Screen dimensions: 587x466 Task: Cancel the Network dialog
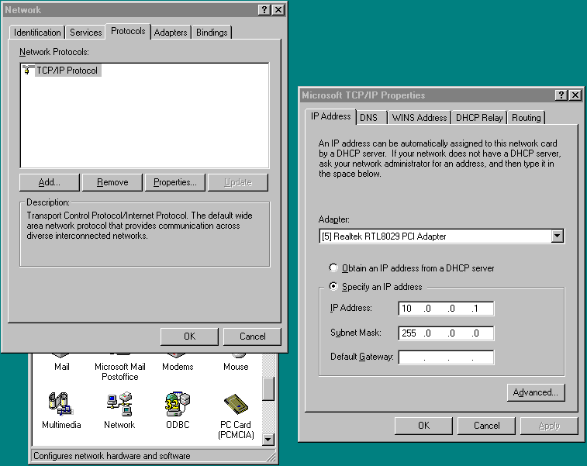tap(252, 337)
